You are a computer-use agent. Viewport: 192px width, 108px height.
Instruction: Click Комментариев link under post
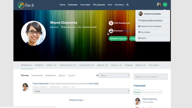40,87
